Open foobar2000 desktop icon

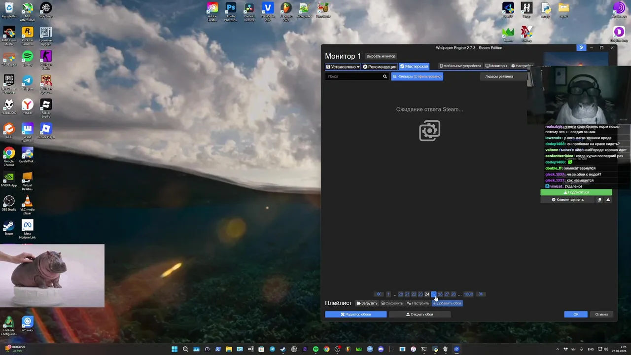tap(9, 106)
